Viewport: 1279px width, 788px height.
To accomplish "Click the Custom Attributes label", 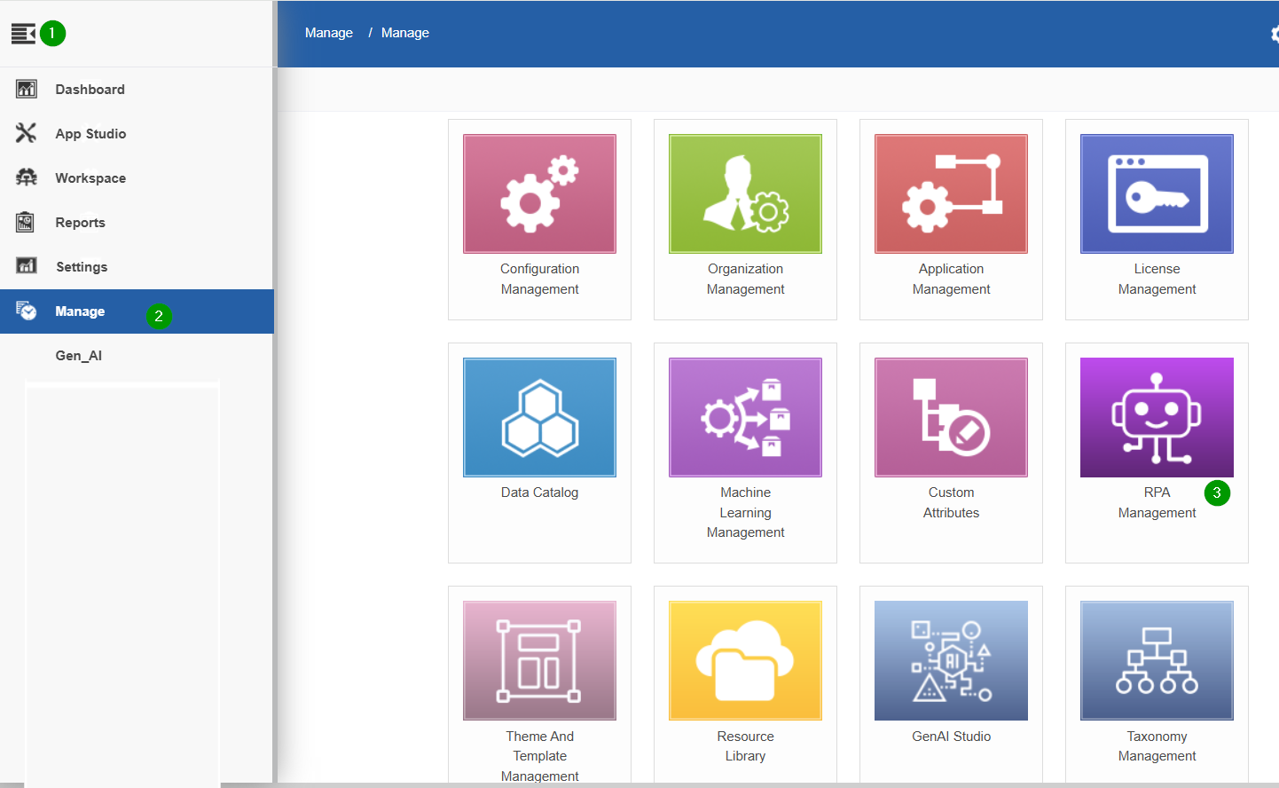I will pyautogui.click(x=951, y=502).
